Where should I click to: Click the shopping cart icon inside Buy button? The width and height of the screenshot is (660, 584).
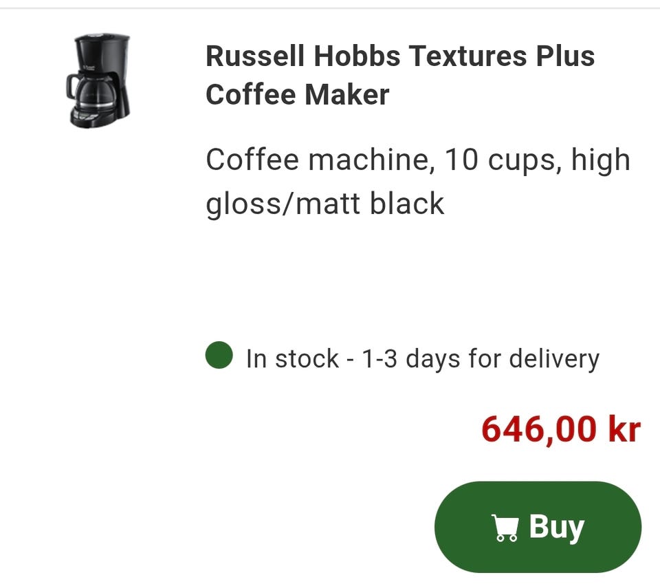pyautogui.click(x=504, y=528)
